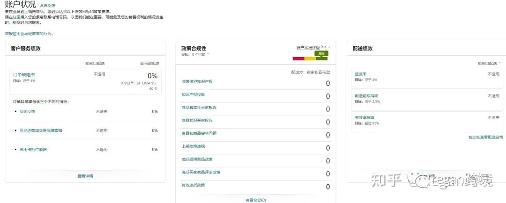Click the 不适用 value for 迟发率
Image resolution: width=506 pixels, height=203 pixels.
pyautogui.click(x=493, y=74)
